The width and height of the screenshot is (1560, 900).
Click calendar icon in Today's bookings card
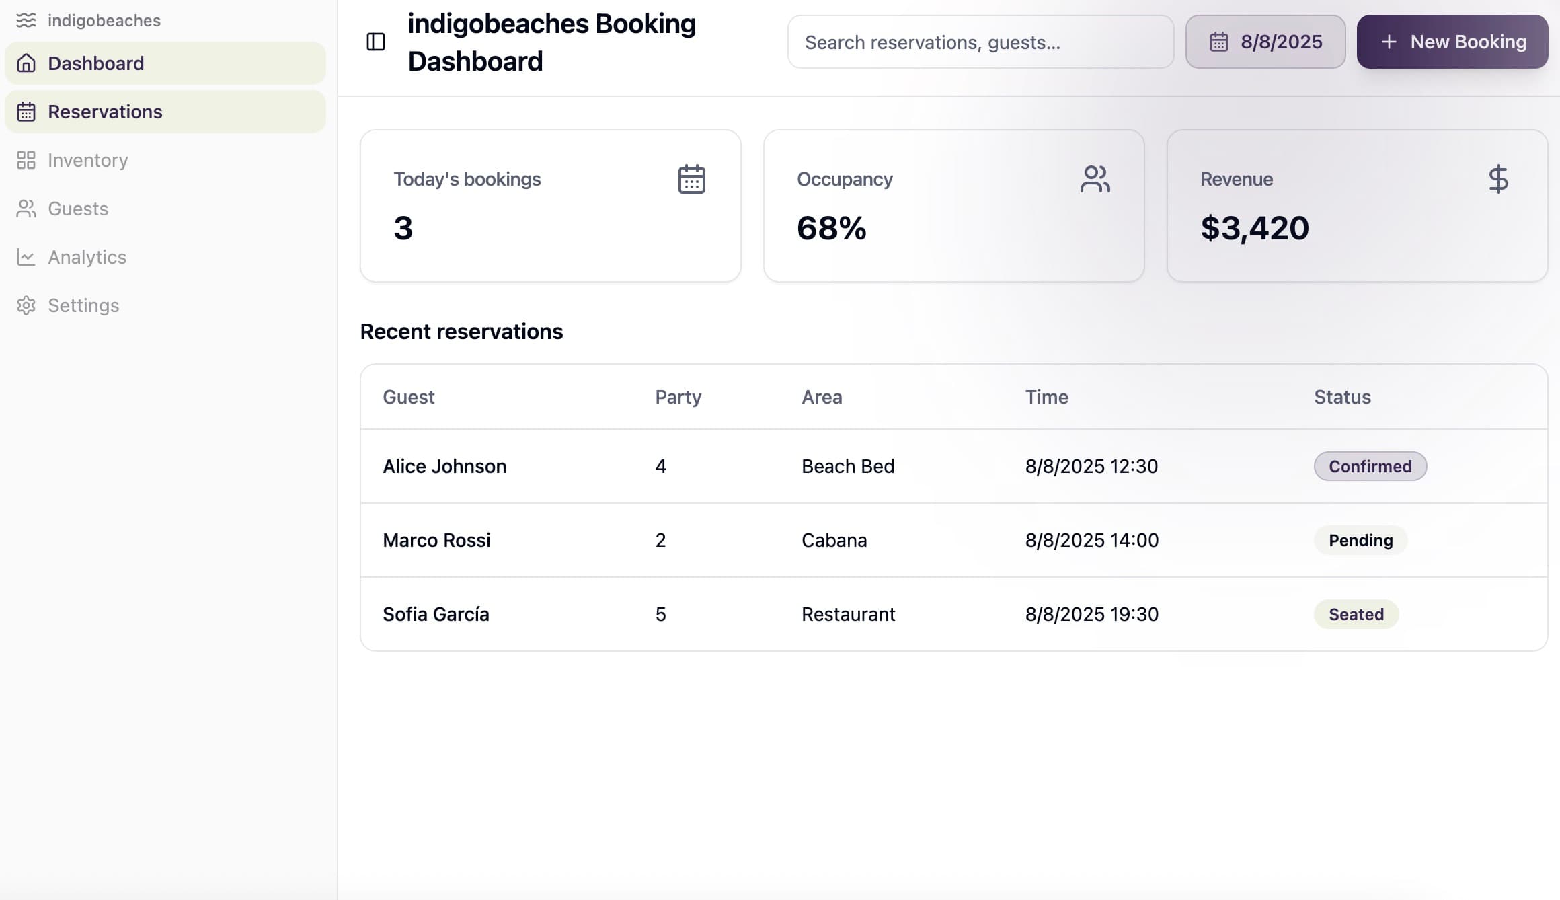tap(691, 179)
